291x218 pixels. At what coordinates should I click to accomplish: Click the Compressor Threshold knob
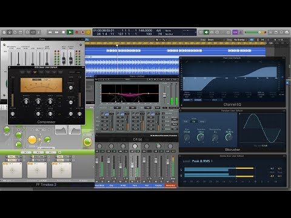[x=26, y=101]
